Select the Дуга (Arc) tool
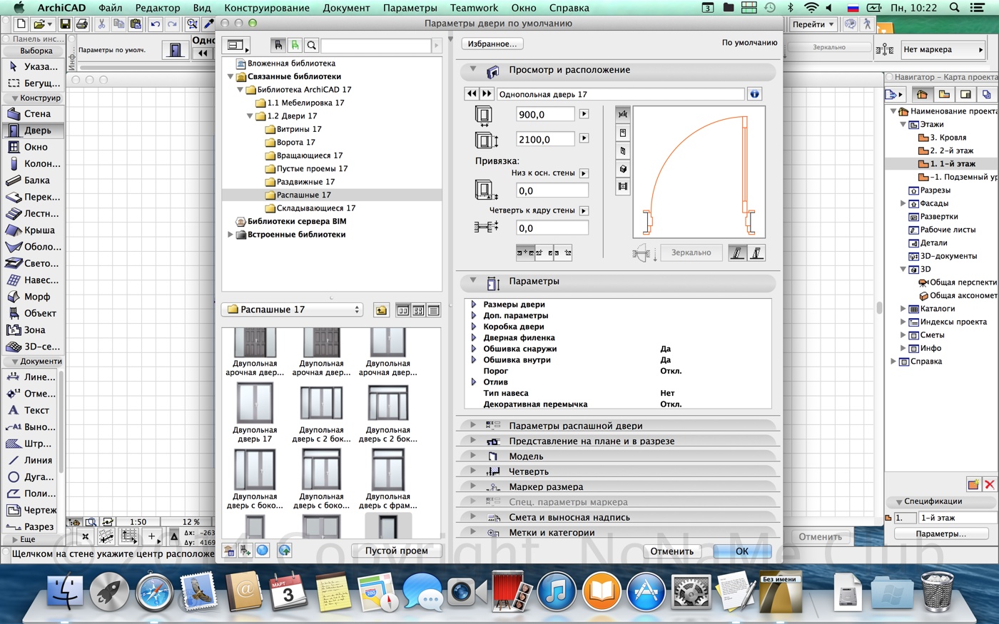Screen dimensions: 999x624 (32, 476)
